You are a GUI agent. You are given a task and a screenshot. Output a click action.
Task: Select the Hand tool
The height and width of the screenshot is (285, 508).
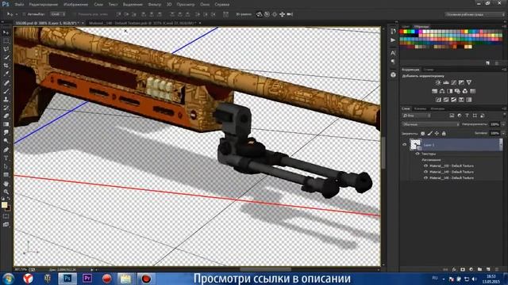(x=6, y=184)
